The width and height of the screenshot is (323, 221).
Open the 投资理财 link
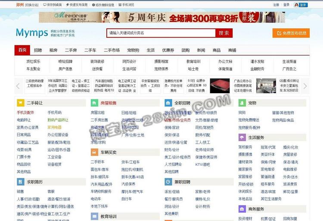pyautogui.click(x=245, y=218)
